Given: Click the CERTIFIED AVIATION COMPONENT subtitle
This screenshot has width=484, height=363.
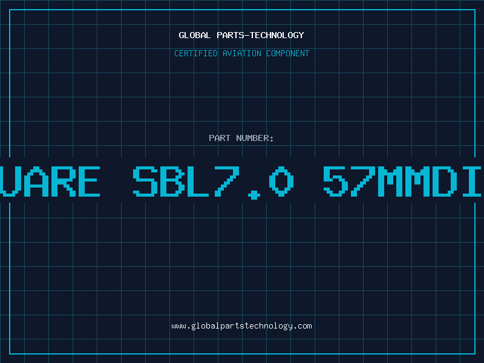Looking at the screenshot, I should click(x=241, y=53).
